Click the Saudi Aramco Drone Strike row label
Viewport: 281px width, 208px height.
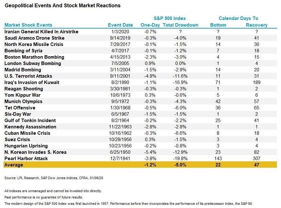click(34, 38)
